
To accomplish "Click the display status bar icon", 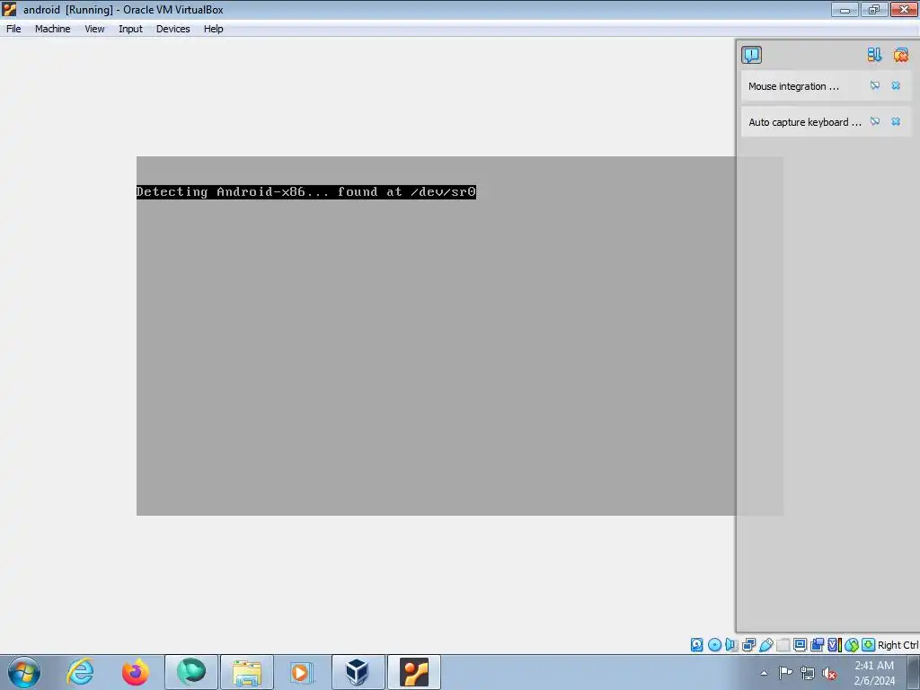I will (x=800, y=645).
